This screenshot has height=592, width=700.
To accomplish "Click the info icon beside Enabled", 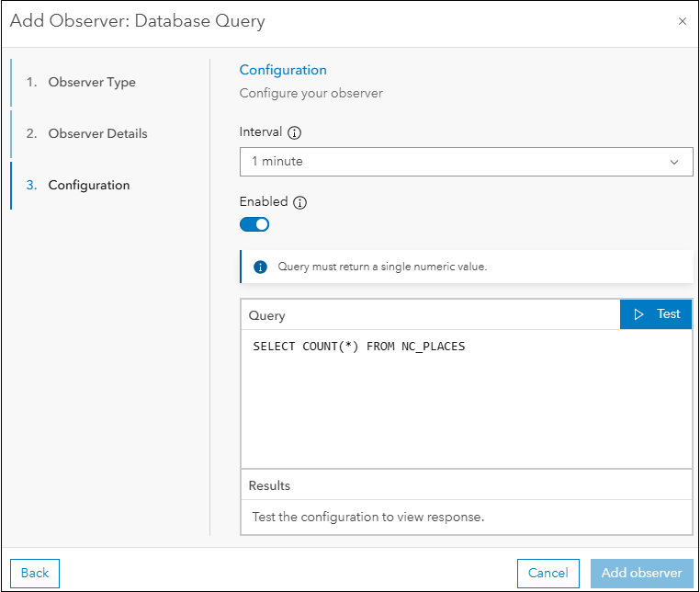I will (299, 202).
